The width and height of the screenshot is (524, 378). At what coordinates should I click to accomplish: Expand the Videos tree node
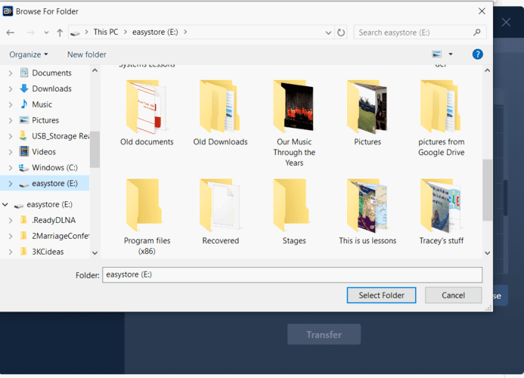pos(11,152)
